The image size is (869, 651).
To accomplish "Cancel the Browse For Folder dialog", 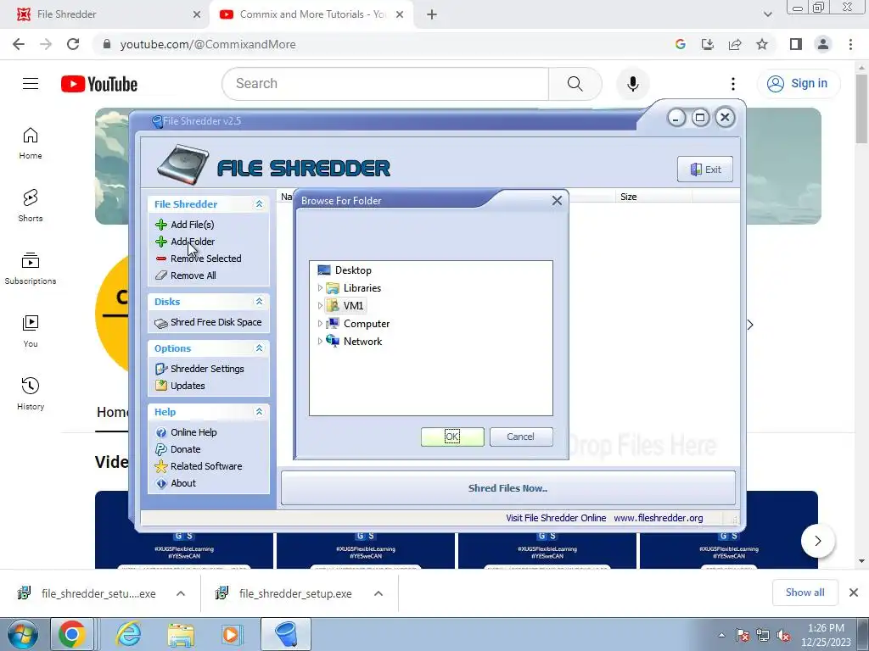I will (x=521, y=437).
